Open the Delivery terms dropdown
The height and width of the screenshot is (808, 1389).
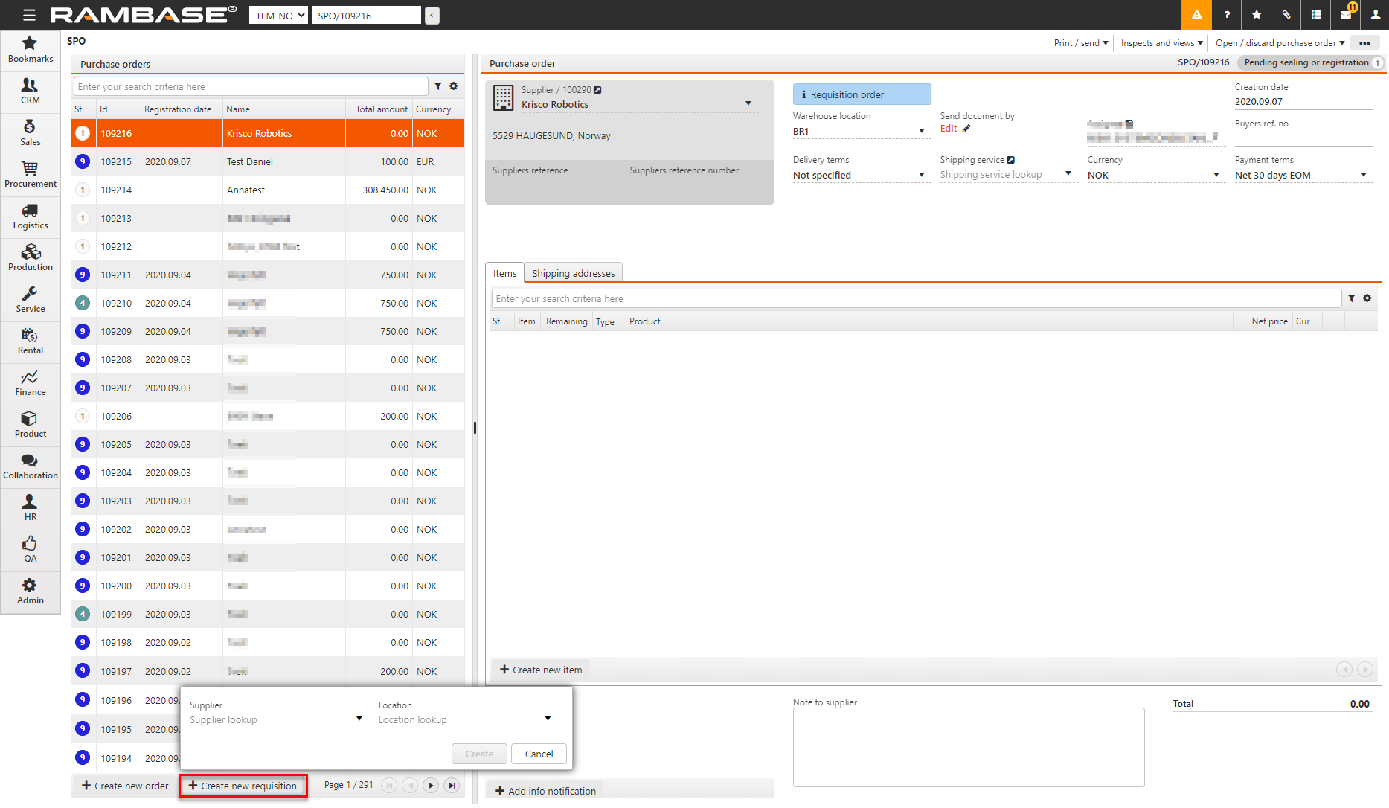921,176
